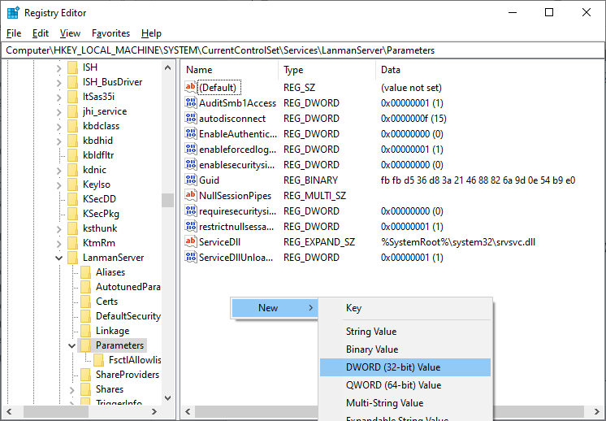Viewport: 606px width, 421px height.
Task: Click the registry path address bar
Action: [x=302, y=50]
